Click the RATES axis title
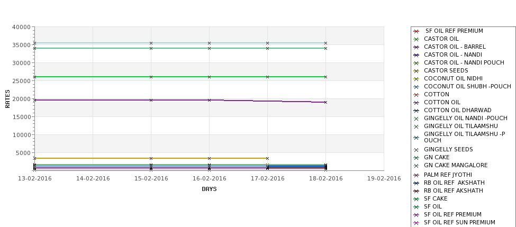The image size is (516, 227). tap(7, 99)
